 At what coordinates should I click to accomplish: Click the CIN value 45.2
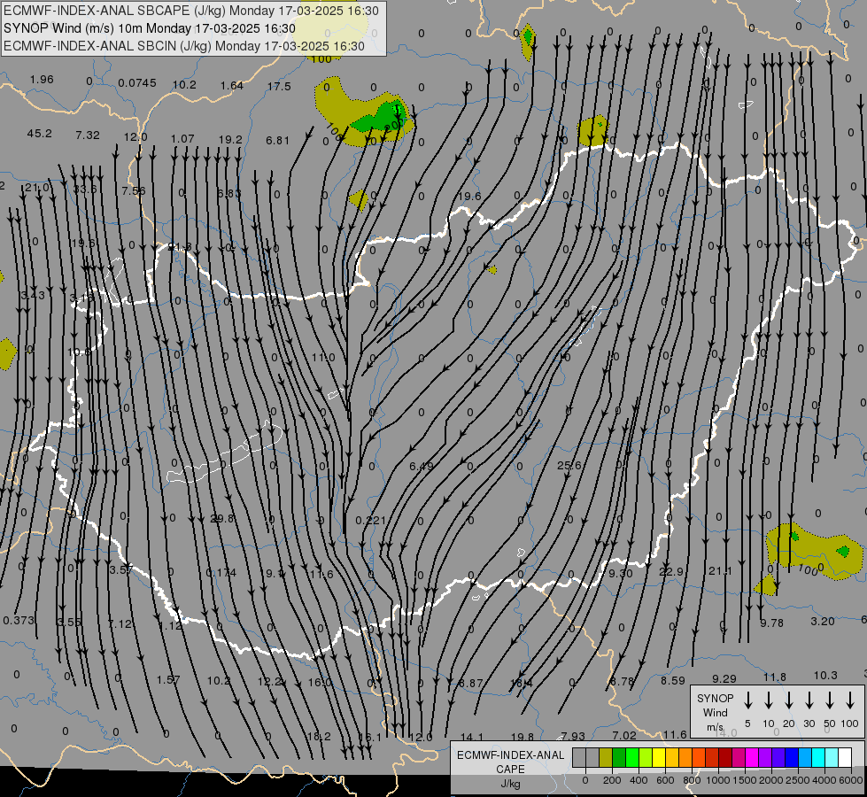point(39,134)
